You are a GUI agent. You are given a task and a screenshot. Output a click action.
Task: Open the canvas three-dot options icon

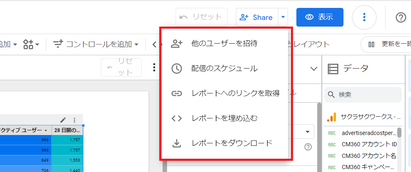point(154,67)
